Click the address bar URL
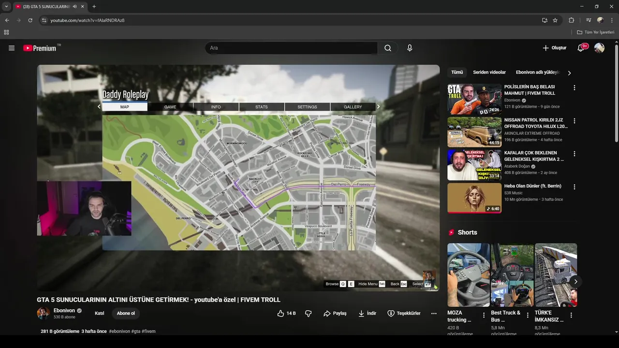Screen dimensions: 619x348 pos(88,20)
